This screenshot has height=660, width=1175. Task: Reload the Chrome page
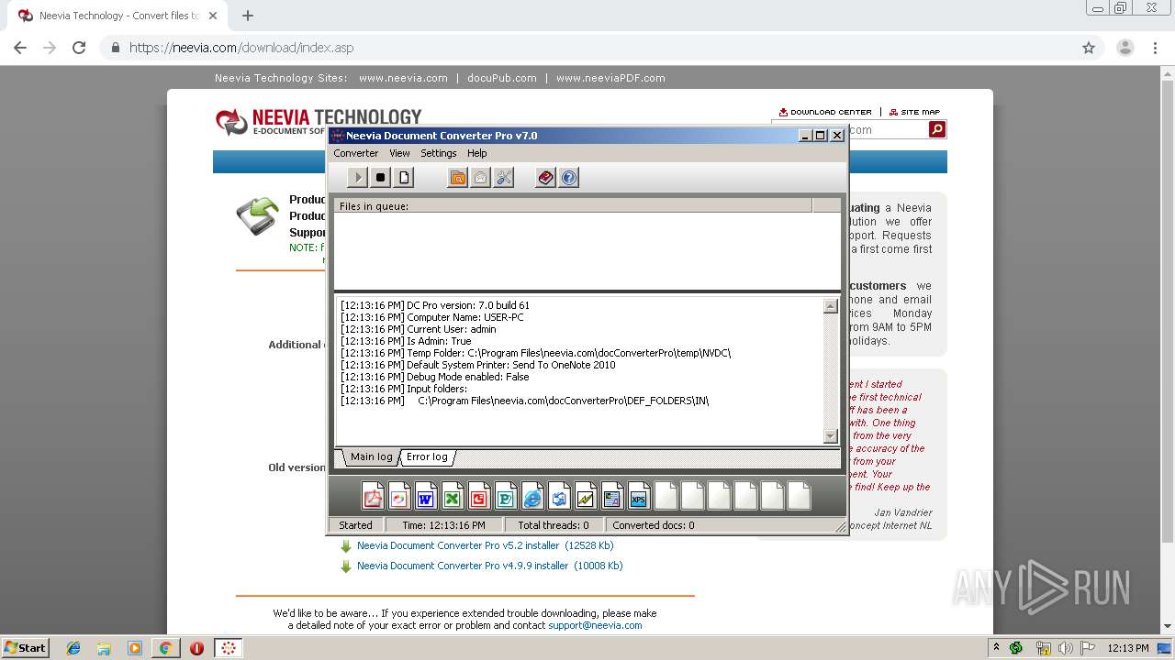(x=79, y=48)
